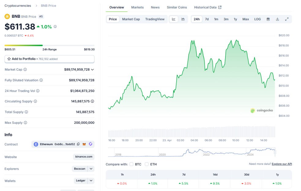Open 24 Hour Trading Vol info icon

38,91
